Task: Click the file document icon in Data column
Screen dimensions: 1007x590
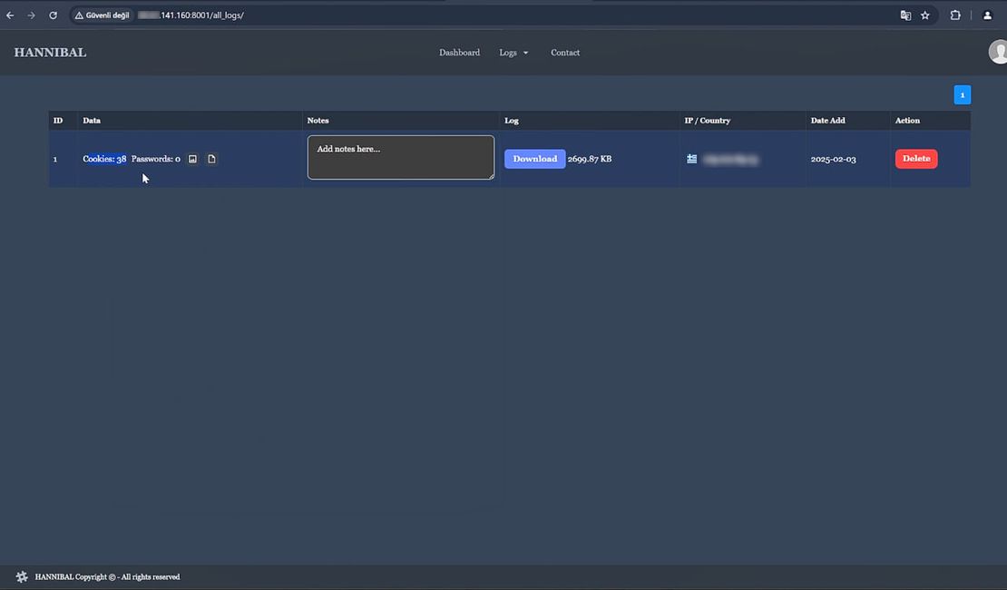Action: point(211,159)
